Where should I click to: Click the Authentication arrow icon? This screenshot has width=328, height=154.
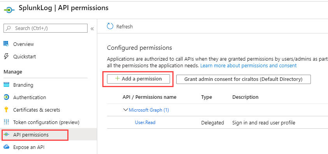pyautogui.click(x=7, y=97)
